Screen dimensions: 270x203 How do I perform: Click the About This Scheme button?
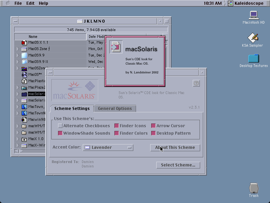(x=175, y=148)
